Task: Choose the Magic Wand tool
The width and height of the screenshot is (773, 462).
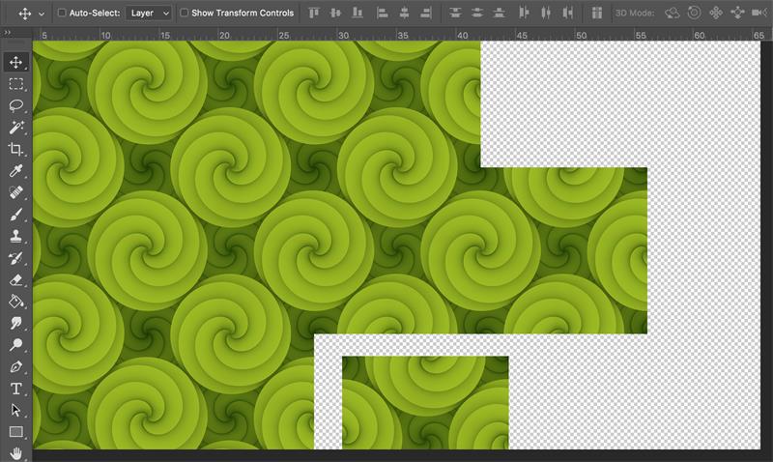Action: (16, 128)
